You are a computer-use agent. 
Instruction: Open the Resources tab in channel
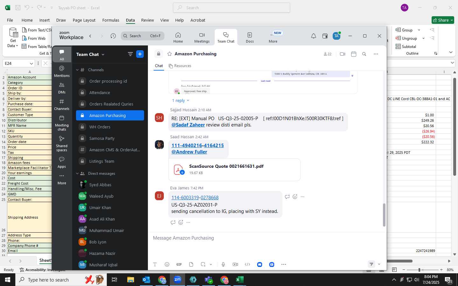(180, 66)
